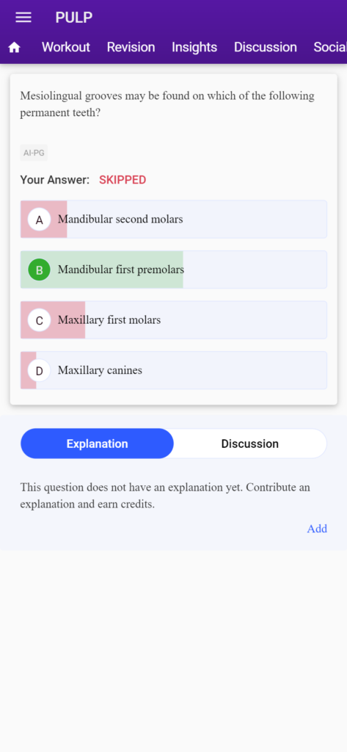Choose Maxillary canines answer

click(x=173, y=370)
